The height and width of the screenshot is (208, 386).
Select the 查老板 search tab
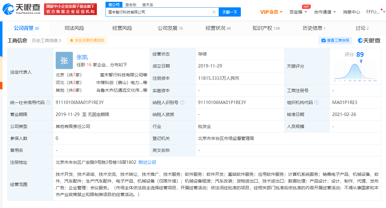131,5
